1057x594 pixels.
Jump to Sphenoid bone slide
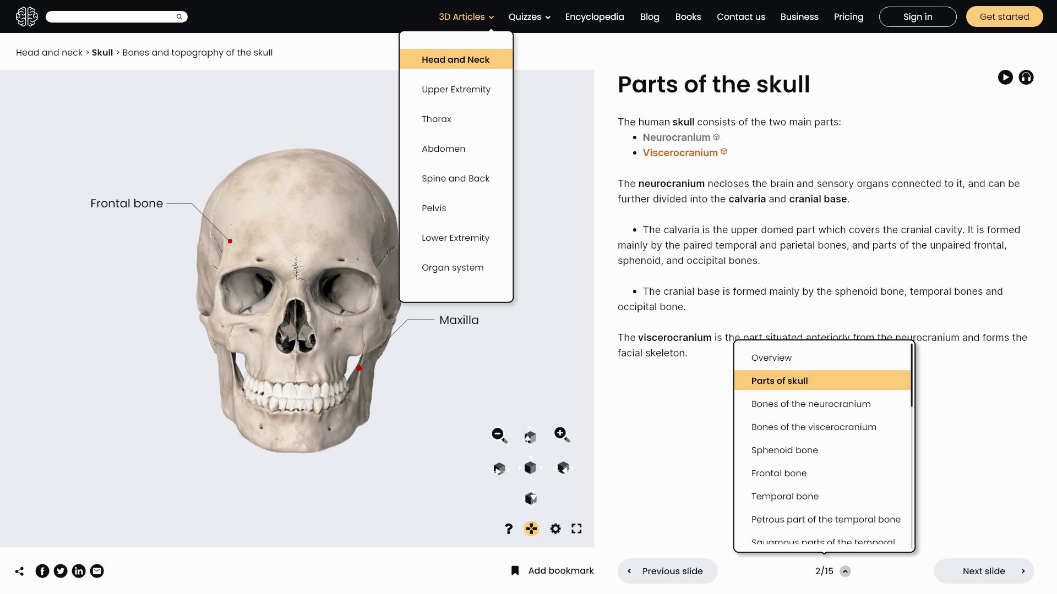click(x=784, y=450)
